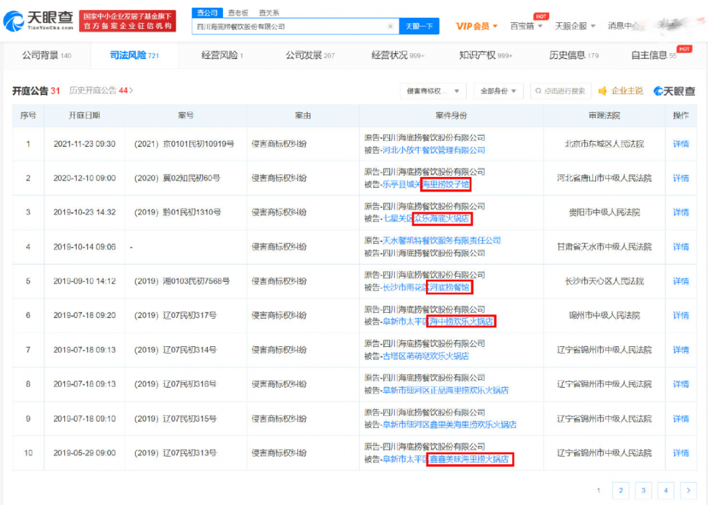The width and height of the screenshot is (708, 505).
Task: Click the 点击进行搜索 input field
Action: click(x=560, y=91)
